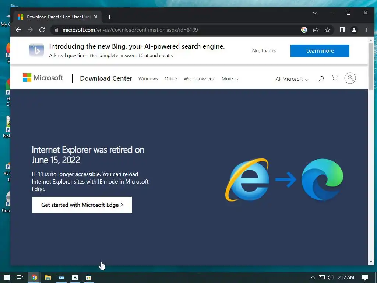Click the Bing logo in the banner
The width and height of the screenshot is (377, 283).
point(36,50)
